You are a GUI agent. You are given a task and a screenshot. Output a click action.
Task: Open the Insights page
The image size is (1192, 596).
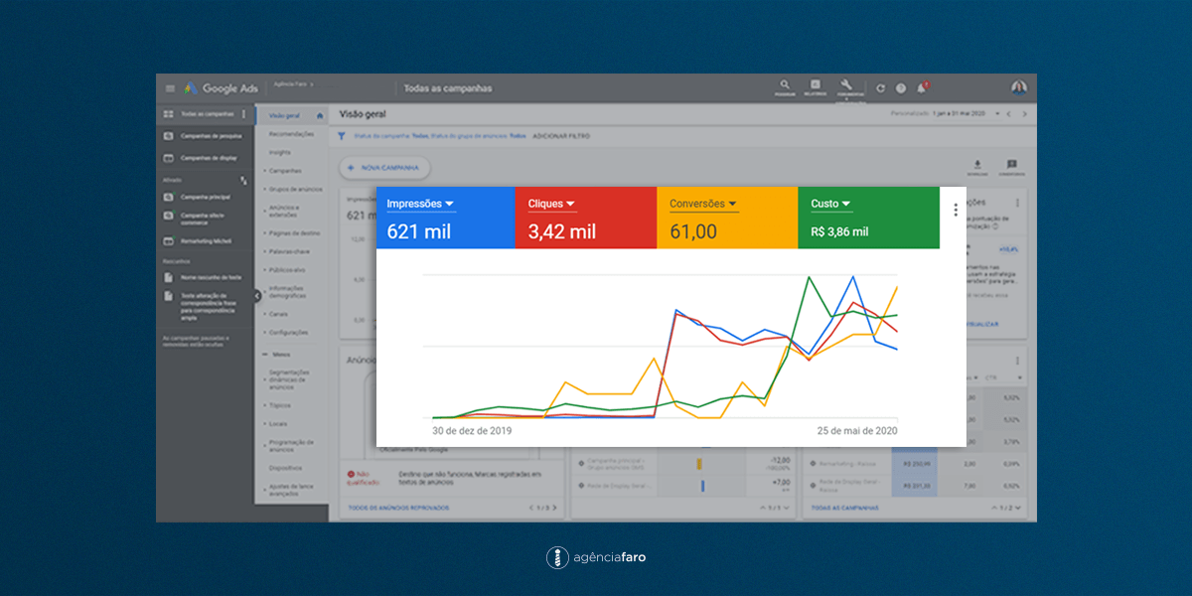point(279,152)
